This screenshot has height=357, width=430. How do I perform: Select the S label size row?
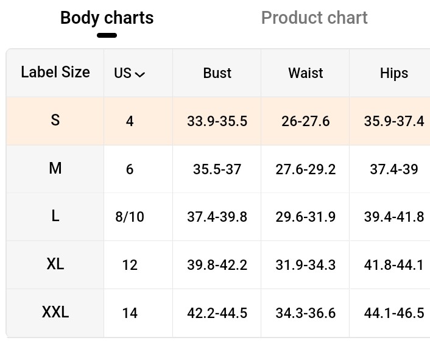click(x=218, y=121)
